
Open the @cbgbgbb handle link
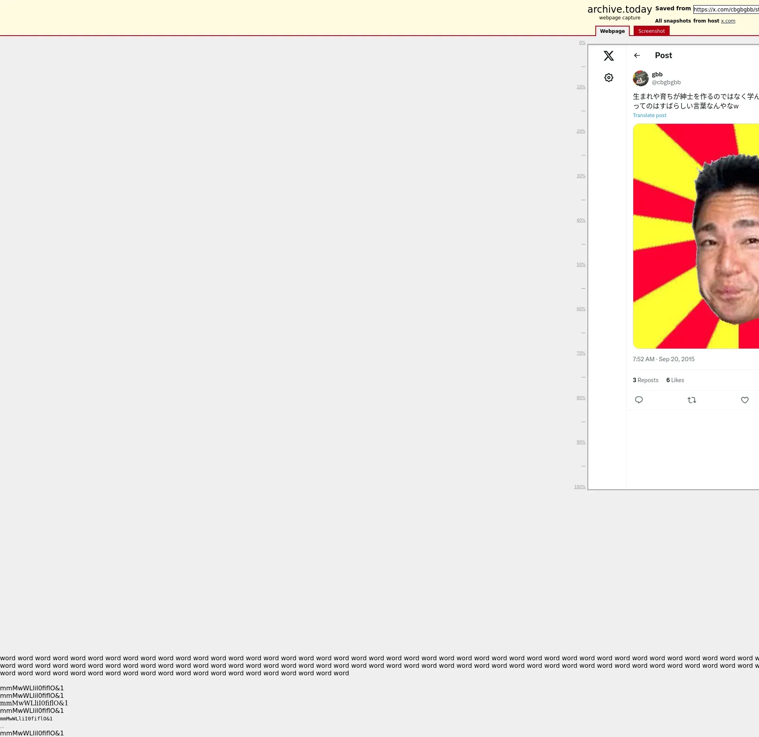(x=666, y=82)
